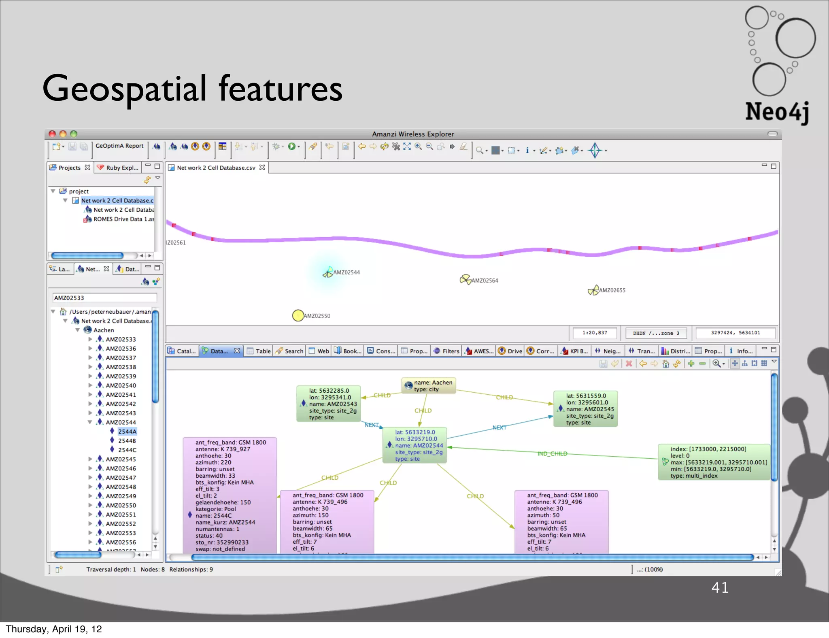Open the Run button dropdown arrow
The image size is (829, 638).
pos(299,147)
